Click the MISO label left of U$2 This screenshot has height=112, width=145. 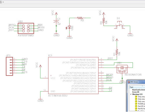tap(12, 25)
